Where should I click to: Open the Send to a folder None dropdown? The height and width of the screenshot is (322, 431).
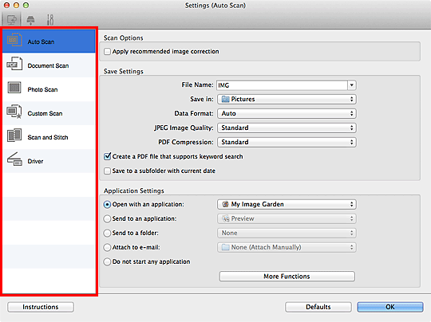[287, 233]
